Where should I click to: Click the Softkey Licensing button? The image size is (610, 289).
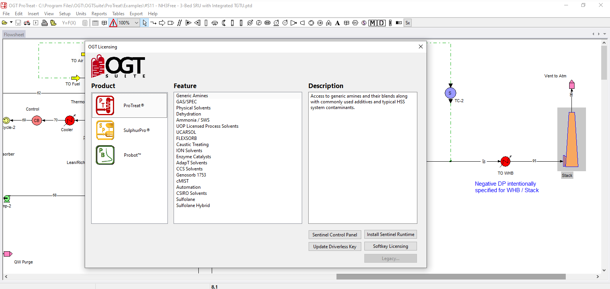click(390, 246)
